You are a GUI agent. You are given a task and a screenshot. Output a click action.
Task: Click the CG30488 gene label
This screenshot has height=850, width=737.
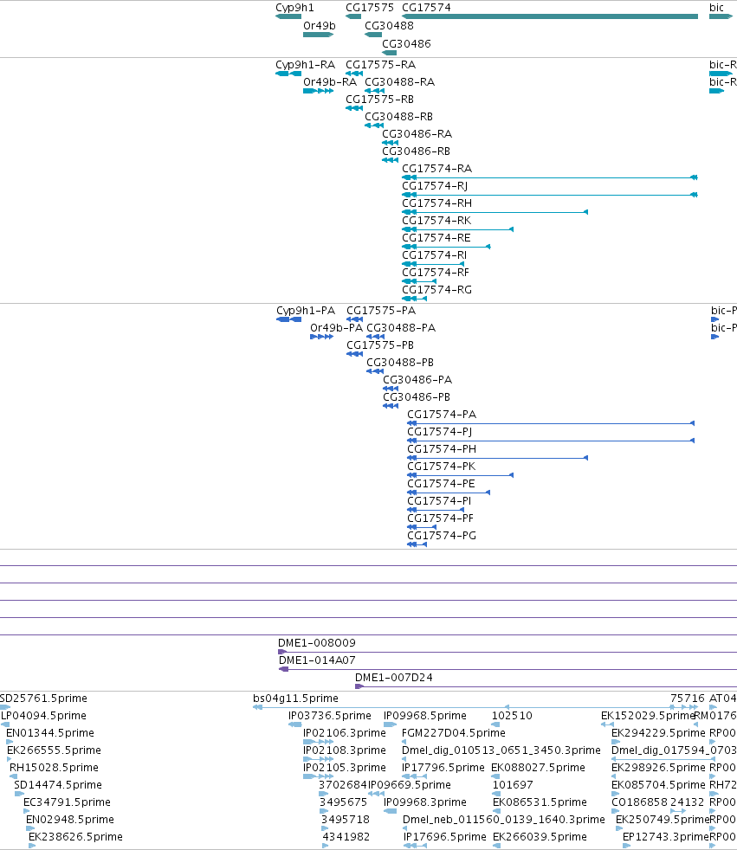point(389,25)
